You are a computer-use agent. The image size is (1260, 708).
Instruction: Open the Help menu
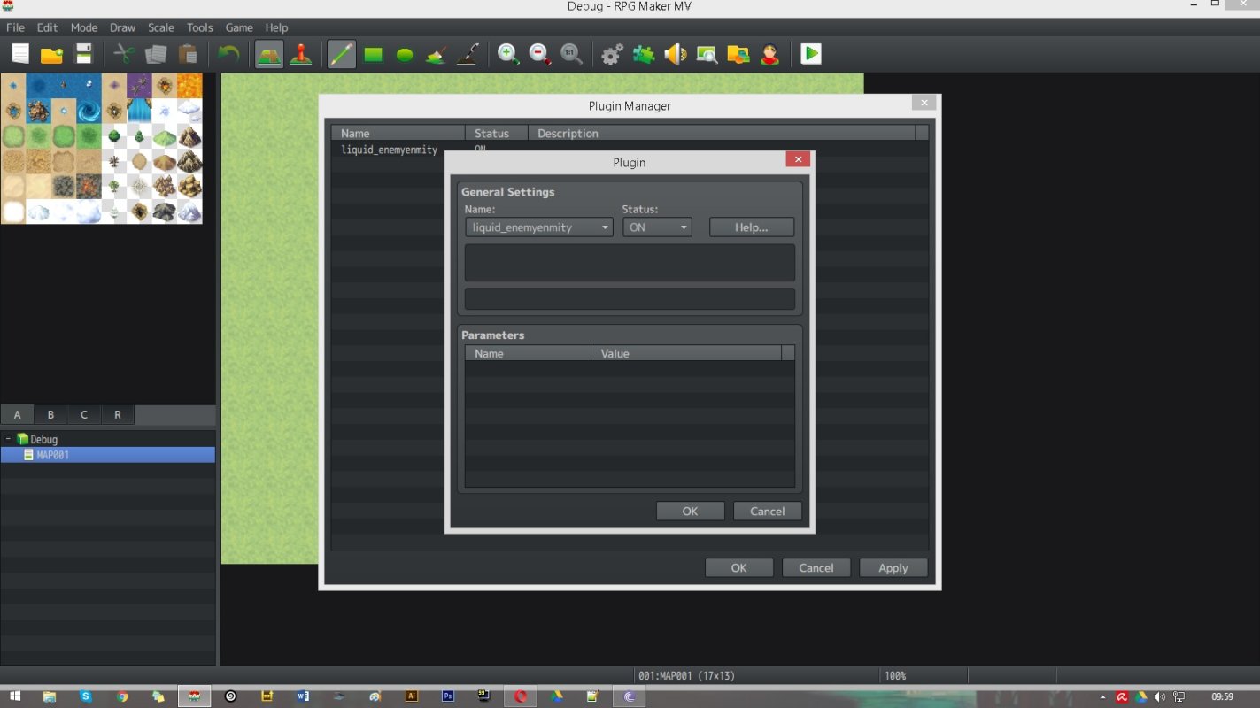(x=277, y=27)
